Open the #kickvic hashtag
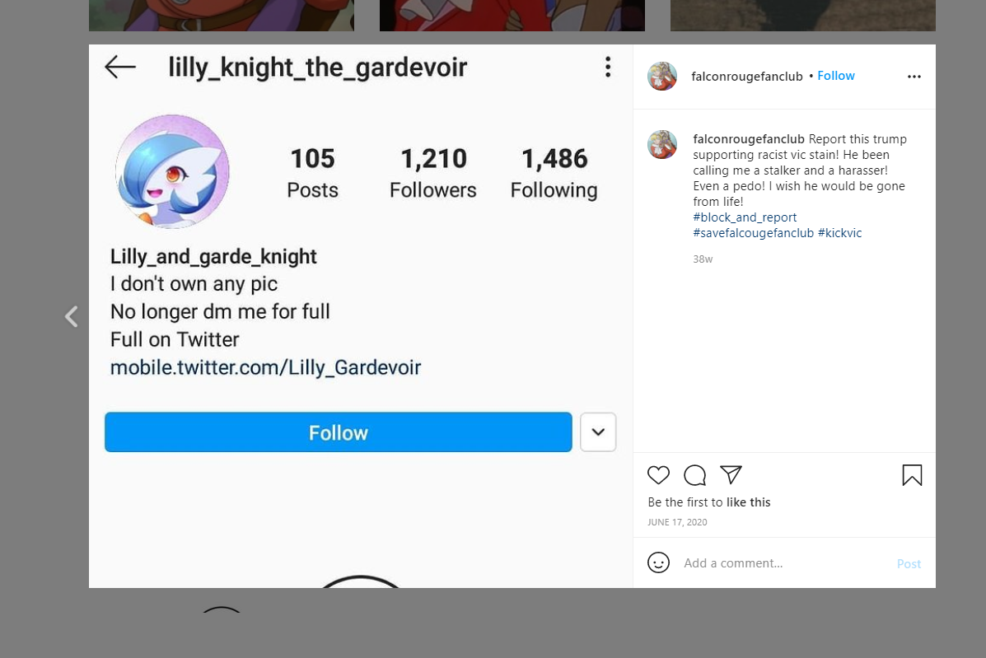Screen dimensions: 986x658 point(839,233)
